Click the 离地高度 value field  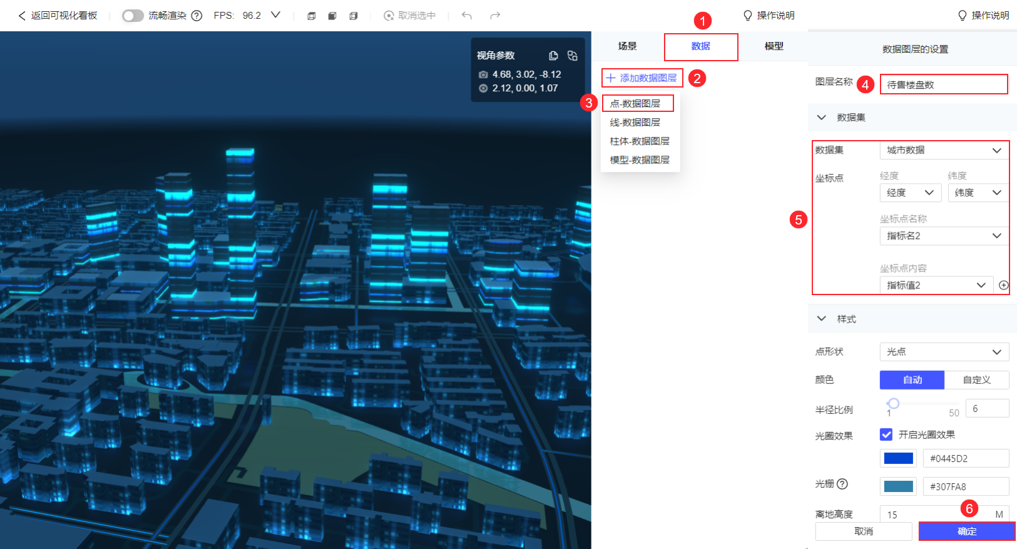(x=944, y=514)
